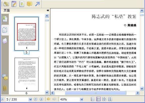Select page 6 thumbnail
Image resolution: width=145 pixels, height=103 pixels.
coord(27,74)
